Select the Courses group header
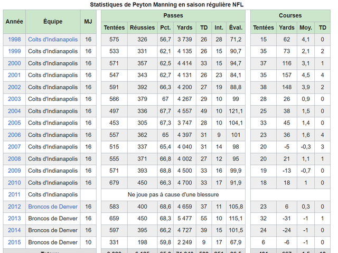Viewport: 338px width, 253px height. [290, 16]
